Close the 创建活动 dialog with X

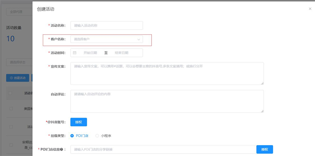click(310, 9)
